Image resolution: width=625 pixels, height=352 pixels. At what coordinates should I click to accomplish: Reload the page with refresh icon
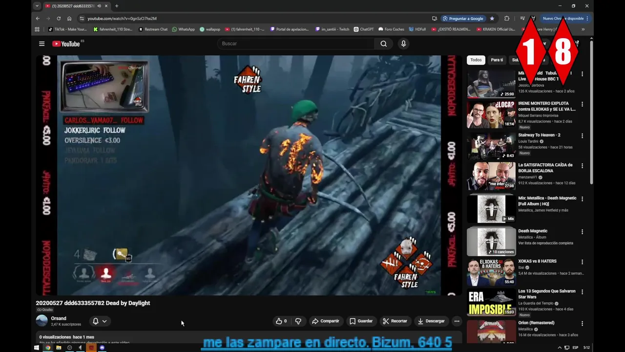[x=59, y=19]
